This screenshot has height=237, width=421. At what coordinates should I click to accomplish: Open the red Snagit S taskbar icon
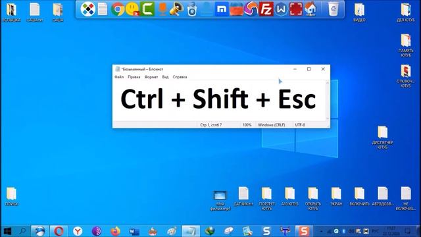pos(304,231)
